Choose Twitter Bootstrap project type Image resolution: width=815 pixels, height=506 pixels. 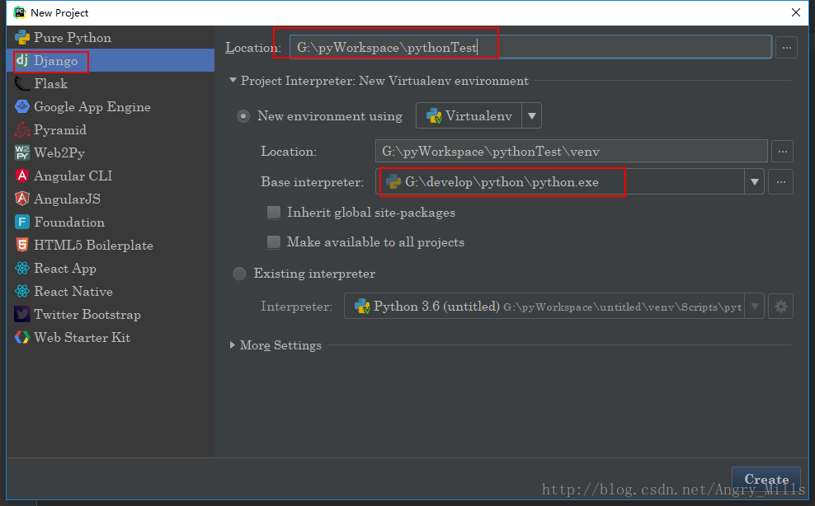pos(111,314)
